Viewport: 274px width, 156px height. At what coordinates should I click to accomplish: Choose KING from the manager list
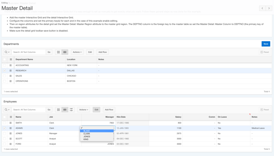(x=86, y=139)
